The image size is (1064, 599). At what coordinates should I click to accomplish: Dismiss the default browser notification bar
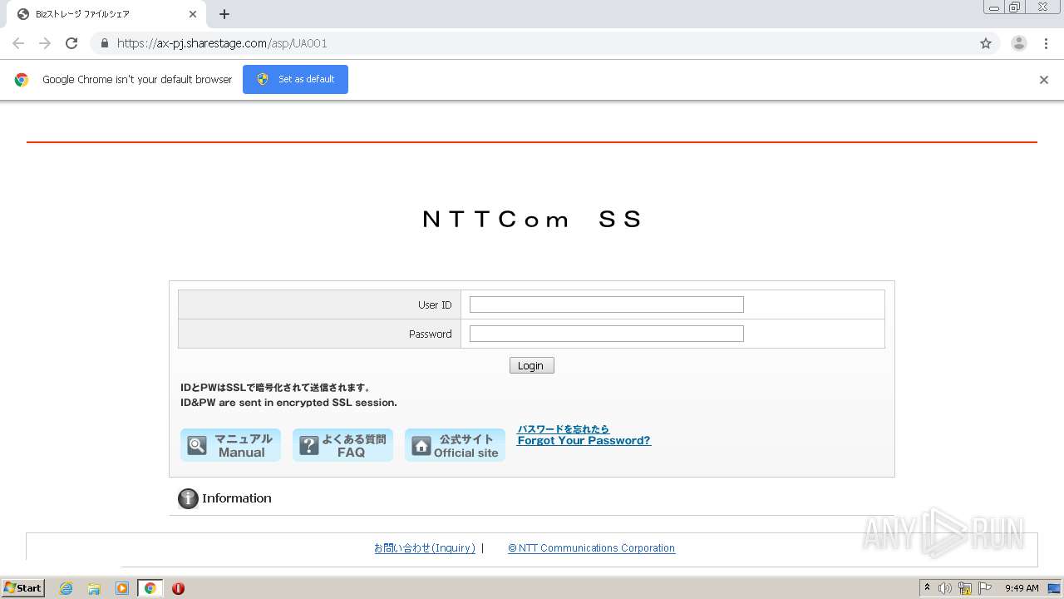coord(1044,80)
